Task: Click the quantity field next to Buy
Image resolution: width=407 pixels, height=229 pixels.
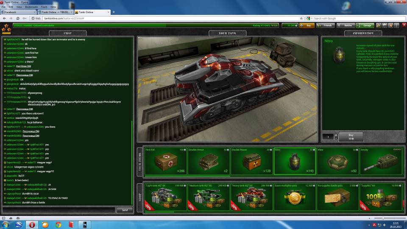Action: [x=328, y=137]
